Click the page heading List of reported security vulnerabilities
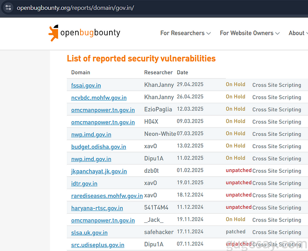The image size is (308, 251). [x=141, y=58]
